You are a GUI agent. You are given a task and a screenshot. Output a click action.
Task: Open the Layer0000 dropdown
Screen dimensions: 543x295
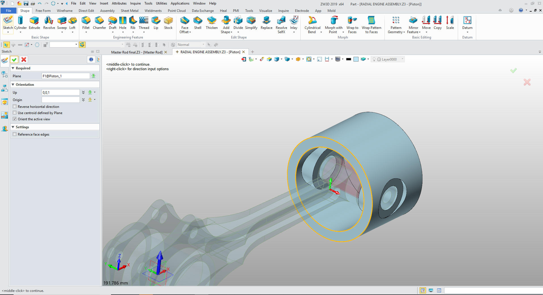(402, 59)
